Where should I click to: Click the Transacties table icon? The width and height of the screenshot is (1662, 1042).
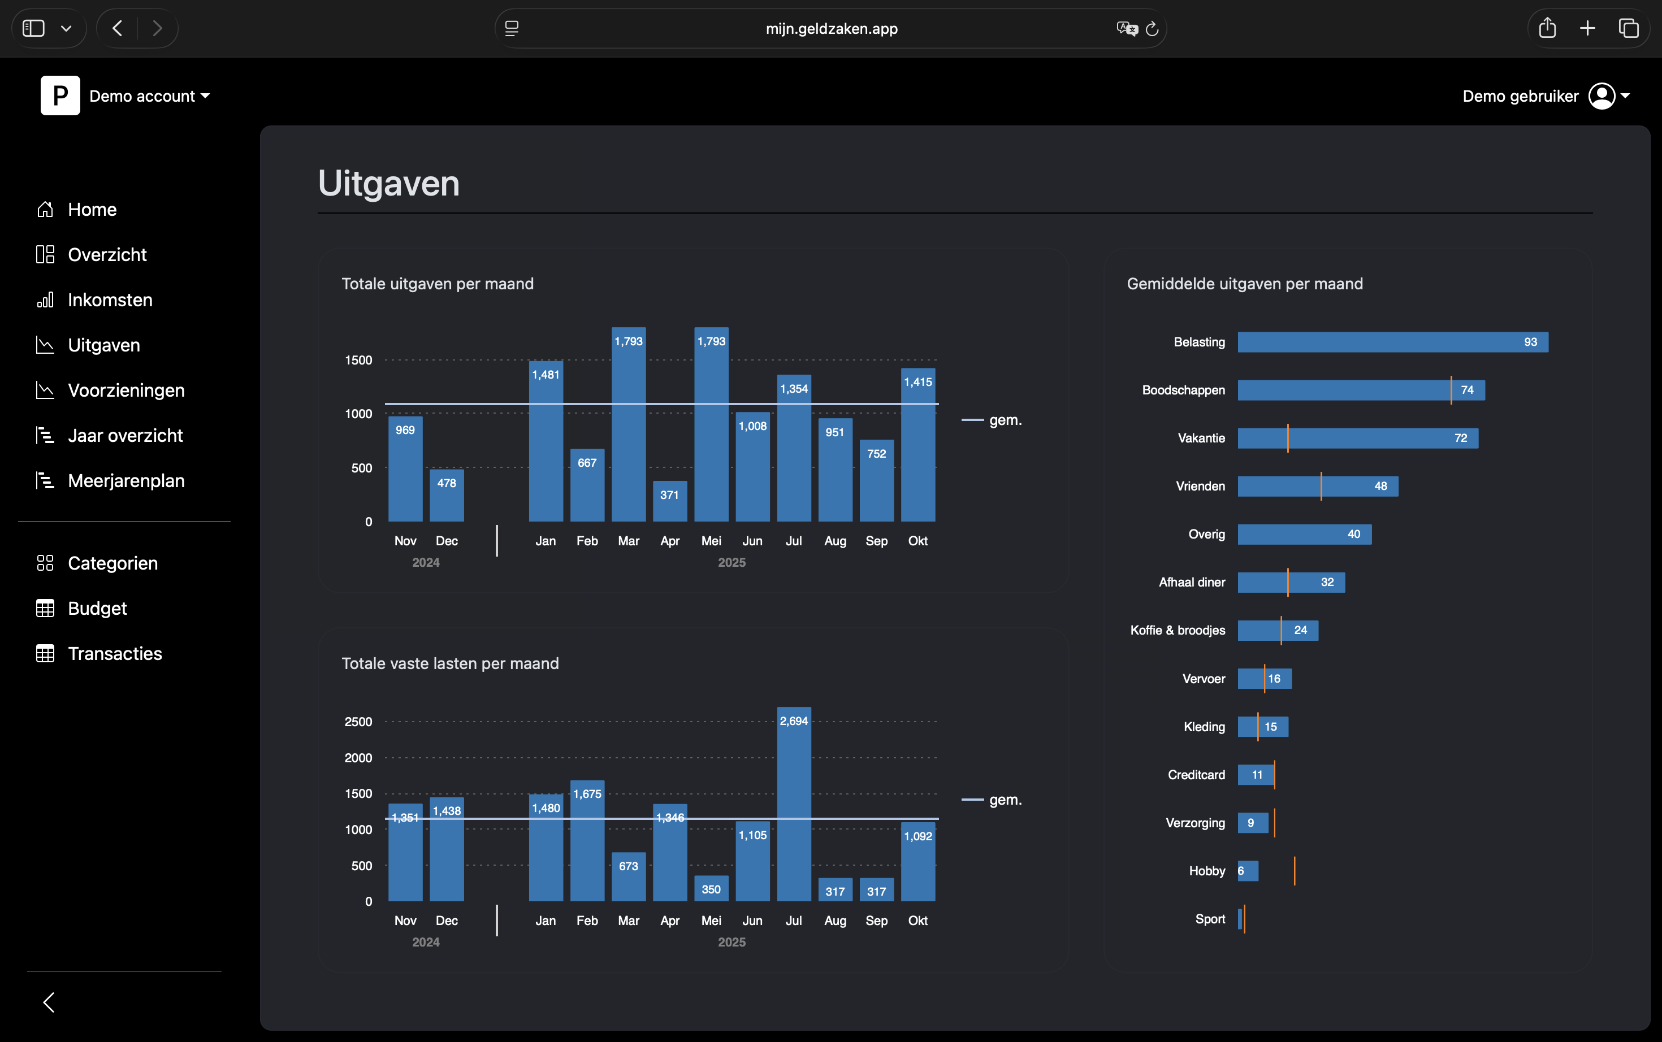tap(45, 653)
